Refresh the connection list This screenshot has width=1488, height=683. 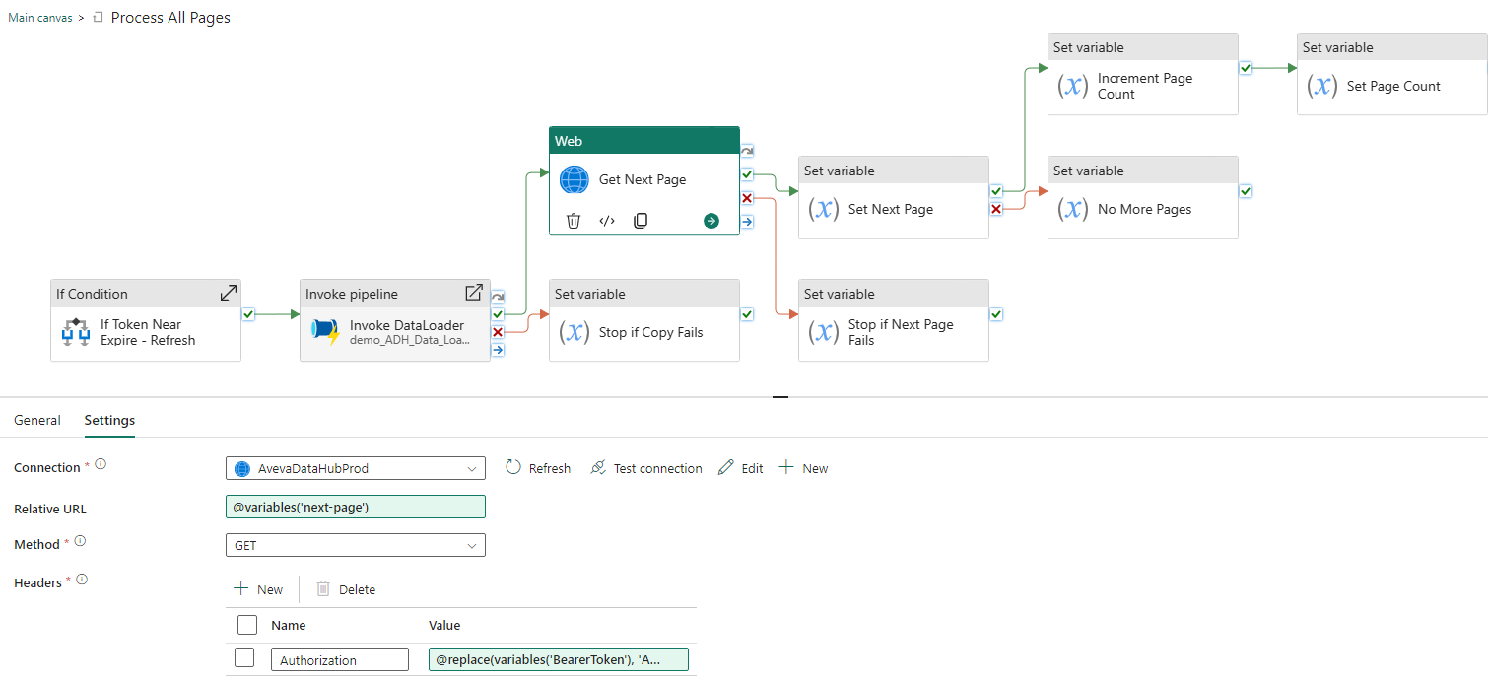(538, 468)
